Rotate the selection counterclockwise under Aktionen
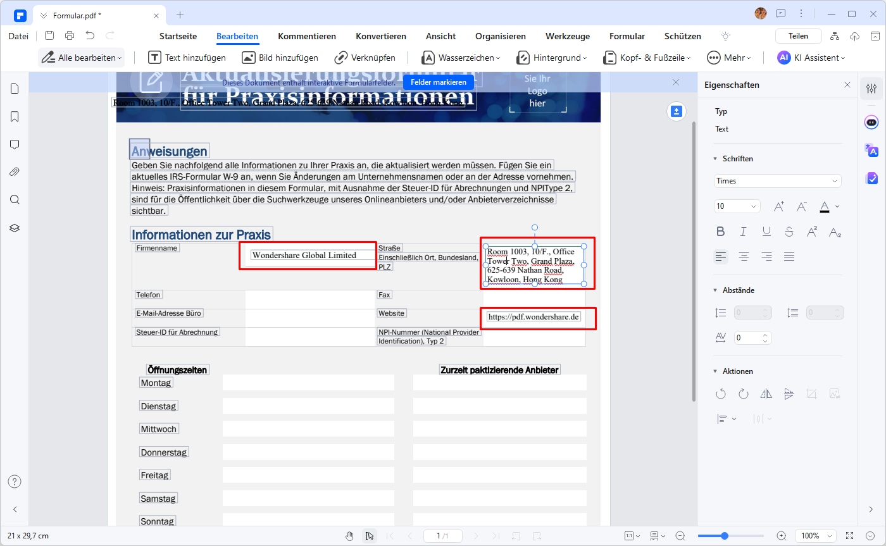Image resolution: width=886 pixels, height=546 pixels. (x=721, y=394)
